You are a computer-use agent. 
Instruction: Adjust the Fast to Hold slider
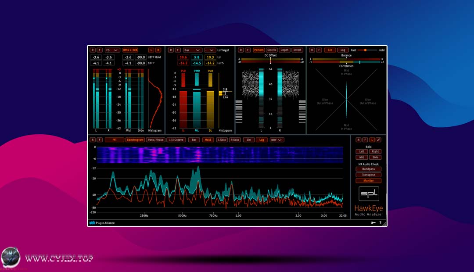367,50
